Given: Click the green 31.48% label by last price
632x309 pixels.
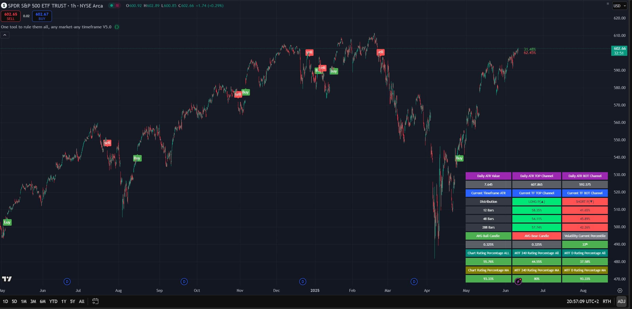Looking at the screenshot, I should pos(529,49).
